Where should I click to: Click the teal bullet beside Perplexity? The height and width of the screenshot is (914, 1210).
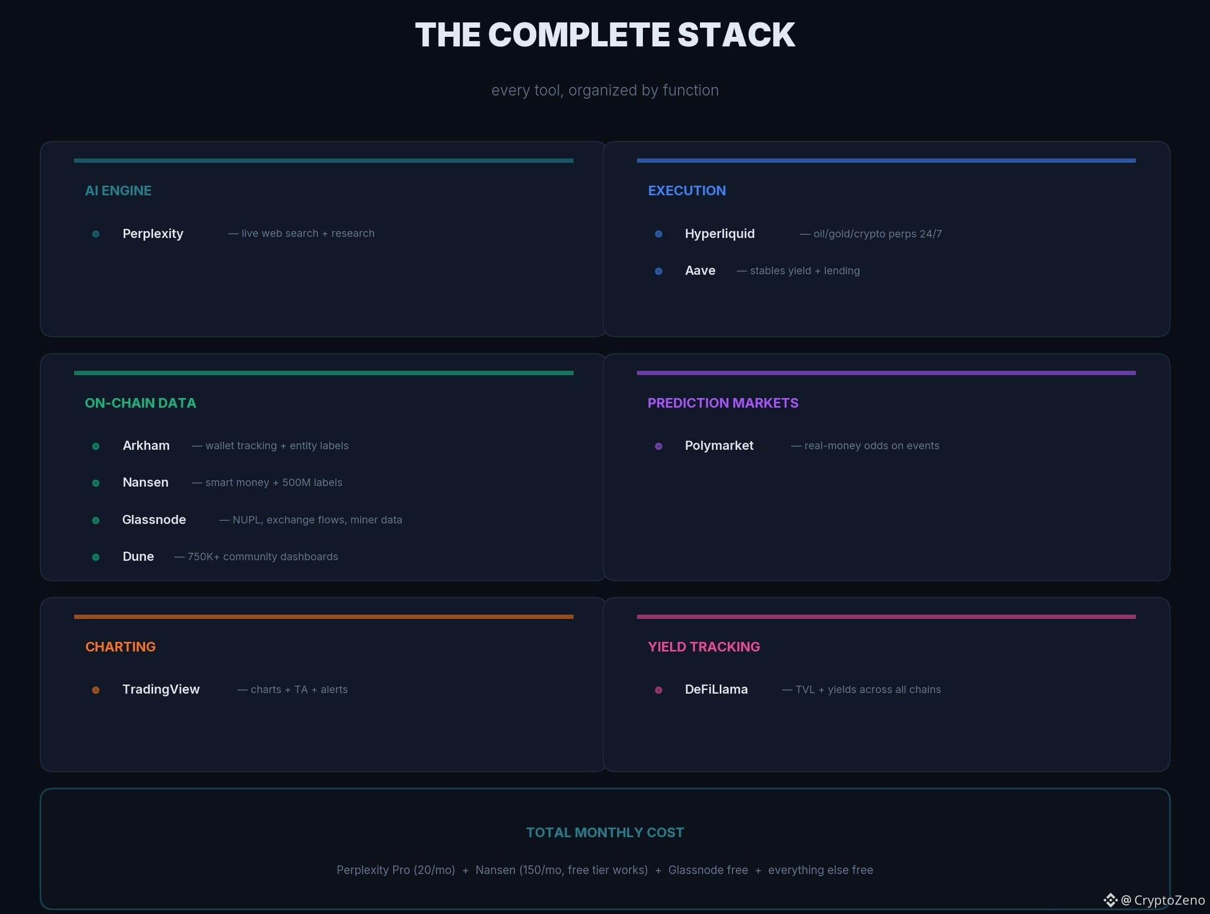coord(95,234)
